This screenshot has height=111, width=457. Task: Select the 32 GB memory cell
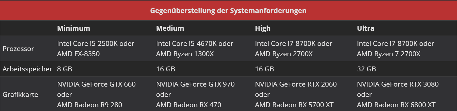[x=366, y=69]
